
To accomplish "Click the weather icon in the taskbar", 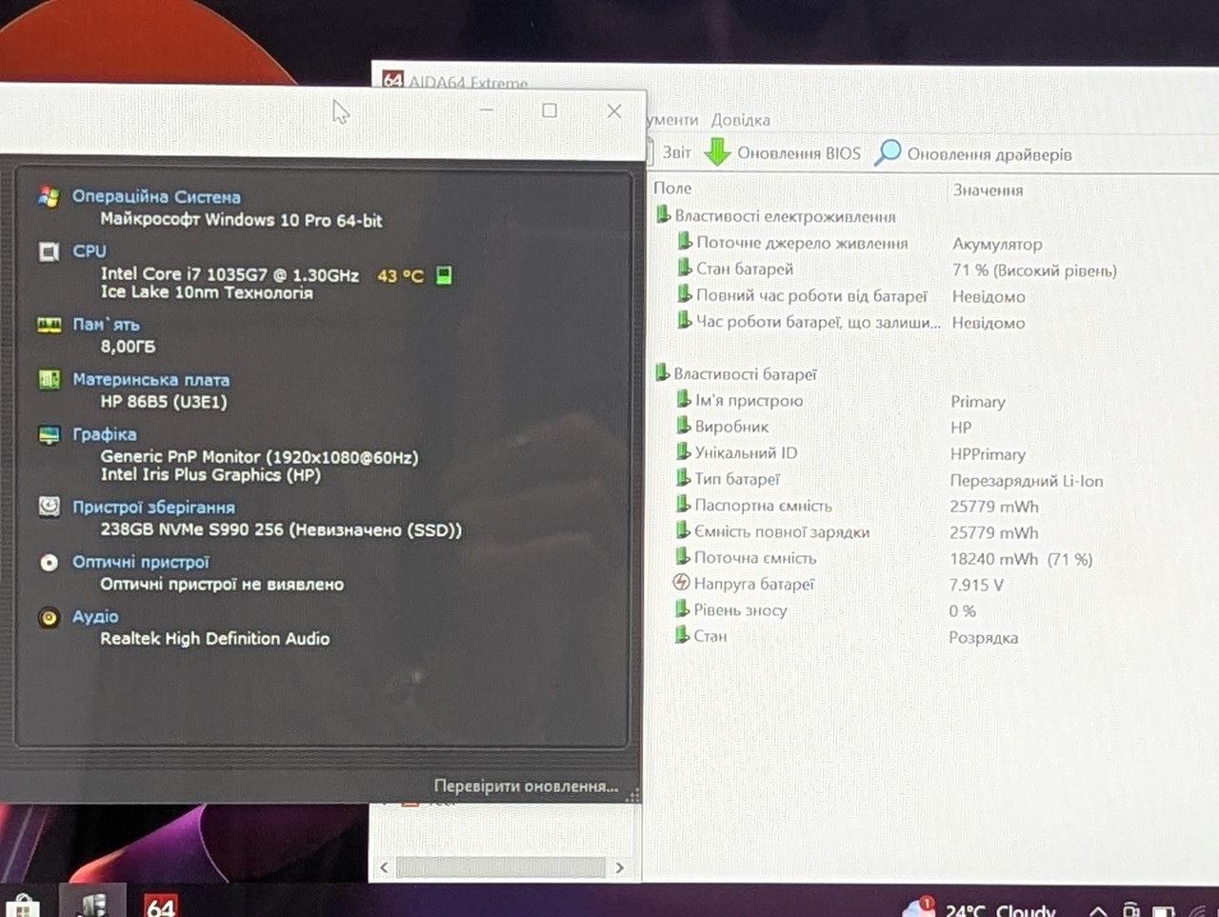I will tap(919, 907).
